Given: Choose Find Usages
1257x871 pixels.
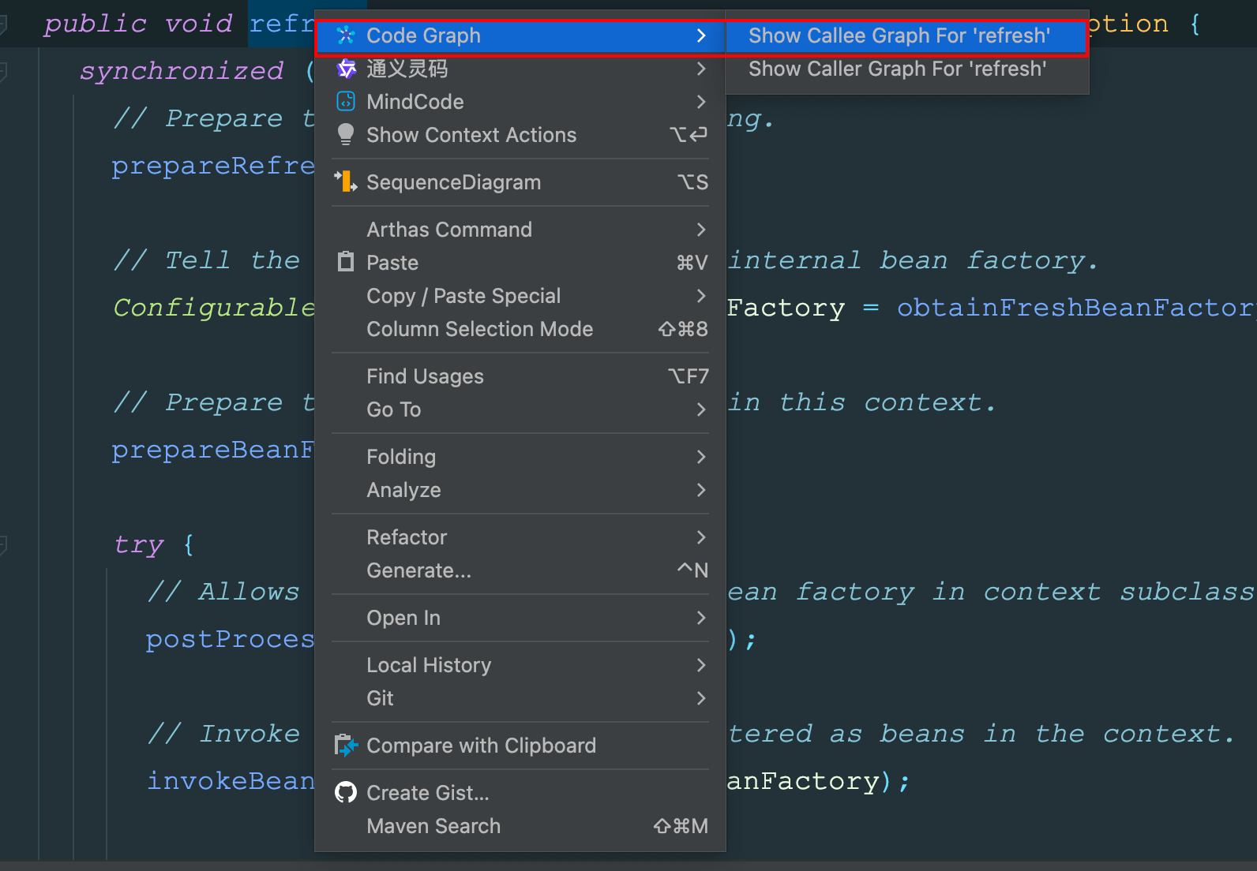Looking at the screenshot, I should pos(520,376).
